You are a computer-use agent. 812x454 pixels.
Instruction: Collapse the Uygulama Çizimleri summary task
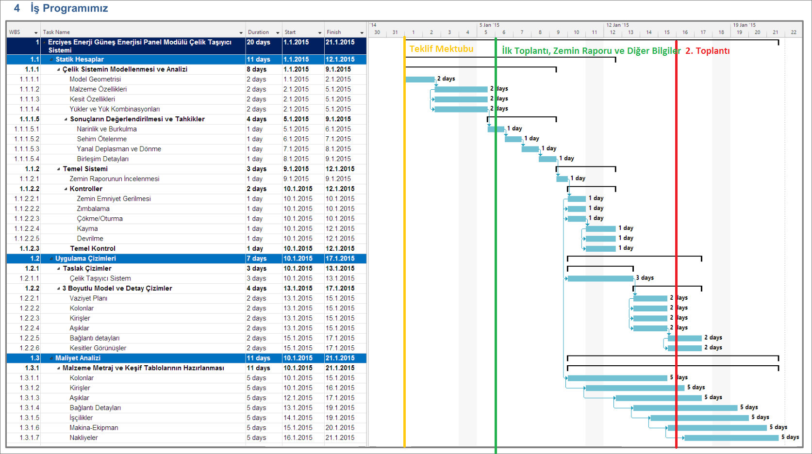coord(51,259)
